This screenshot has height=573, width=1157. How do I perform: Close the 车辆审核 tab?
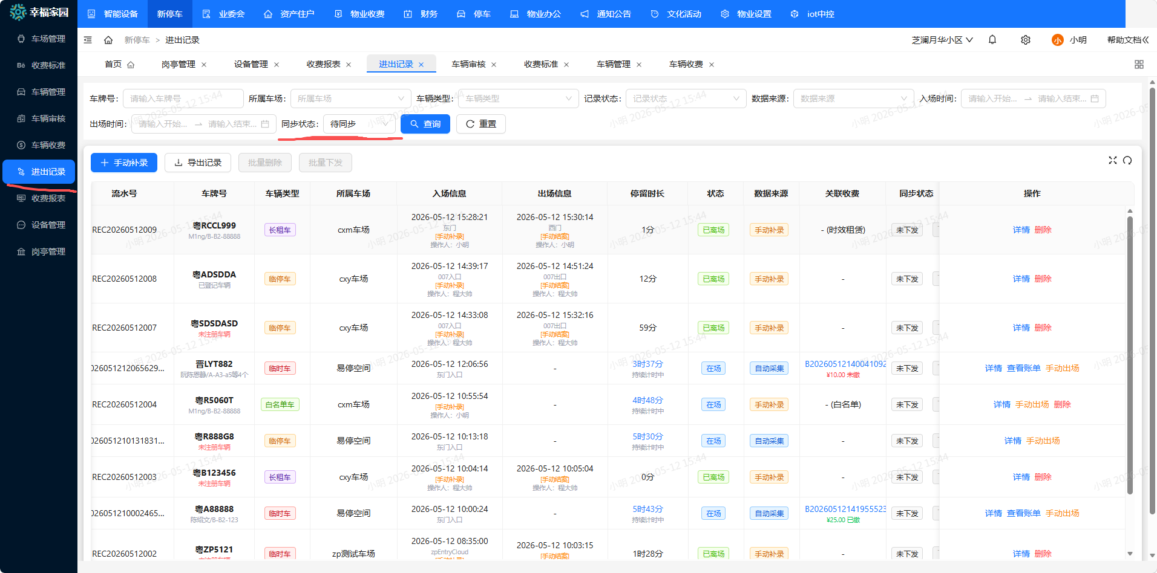[494, 65]
